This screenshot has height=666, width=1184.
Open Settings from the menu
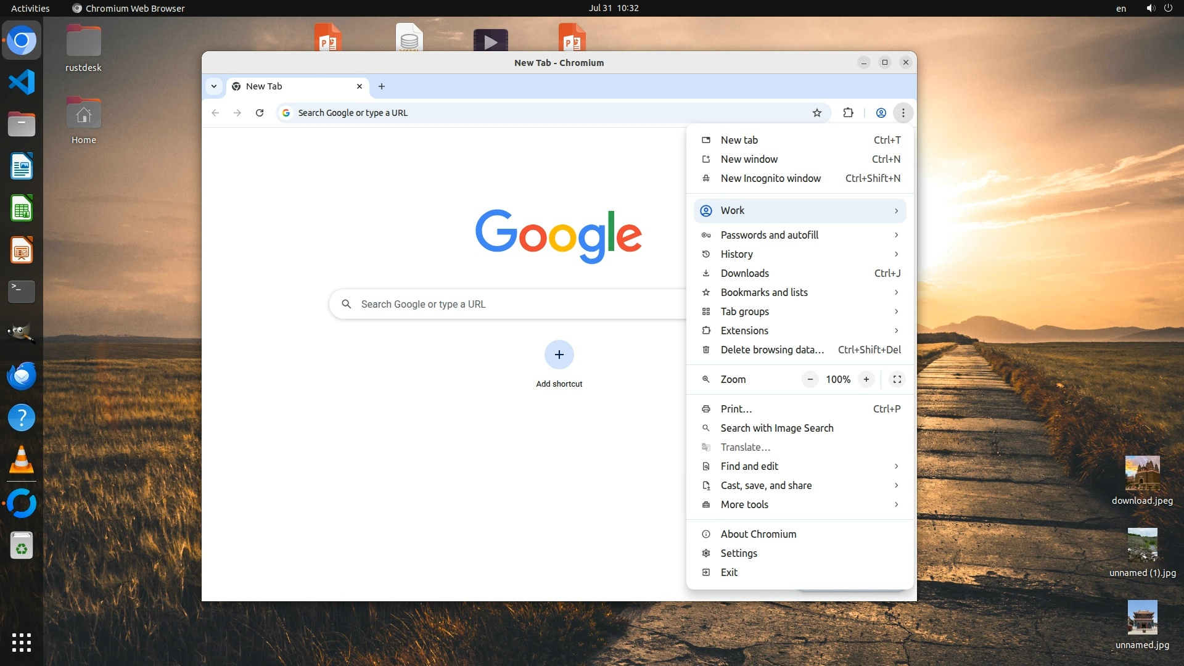[739, 553]
